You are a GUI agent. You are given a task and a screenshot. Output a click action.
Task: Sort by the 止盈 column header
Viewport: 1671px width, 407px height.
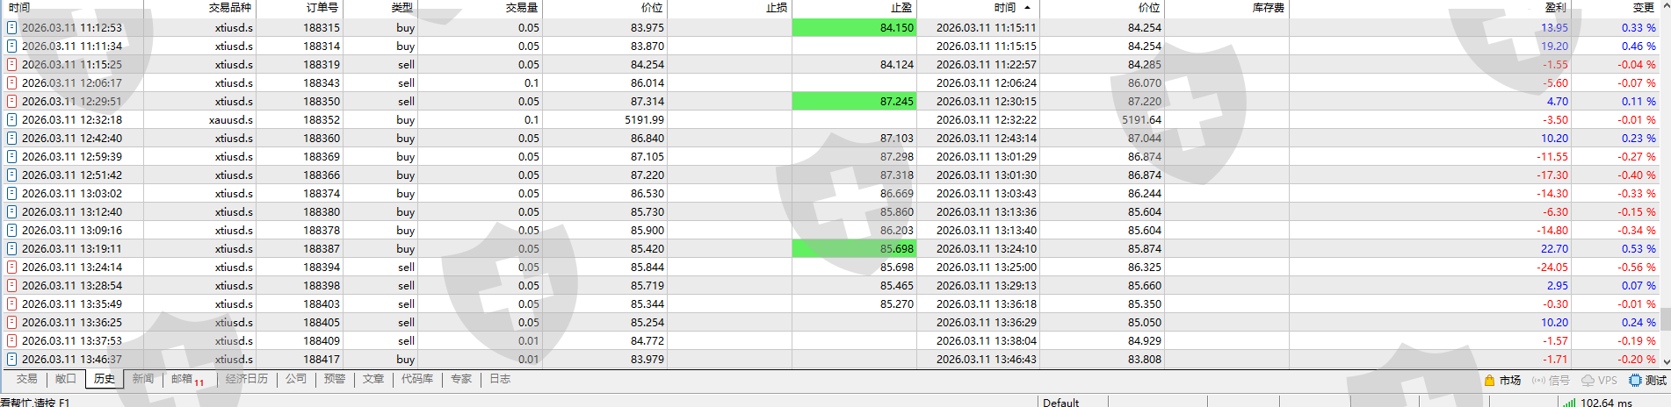coord(854,8)
